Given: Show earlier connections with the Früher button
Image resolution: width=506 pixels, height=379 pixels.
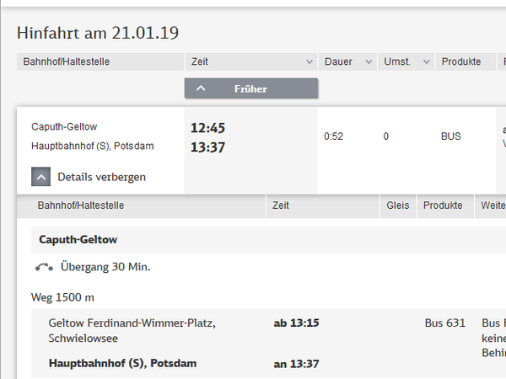Looking at the screenshot, I should pos(250,88).
